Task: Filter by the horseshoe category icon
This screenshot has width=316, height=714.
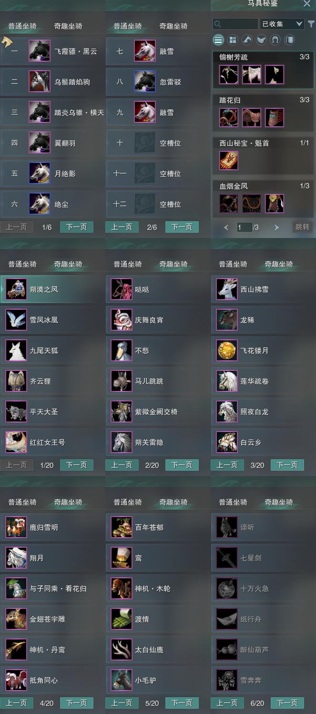Action: click(x=275, y=40)
